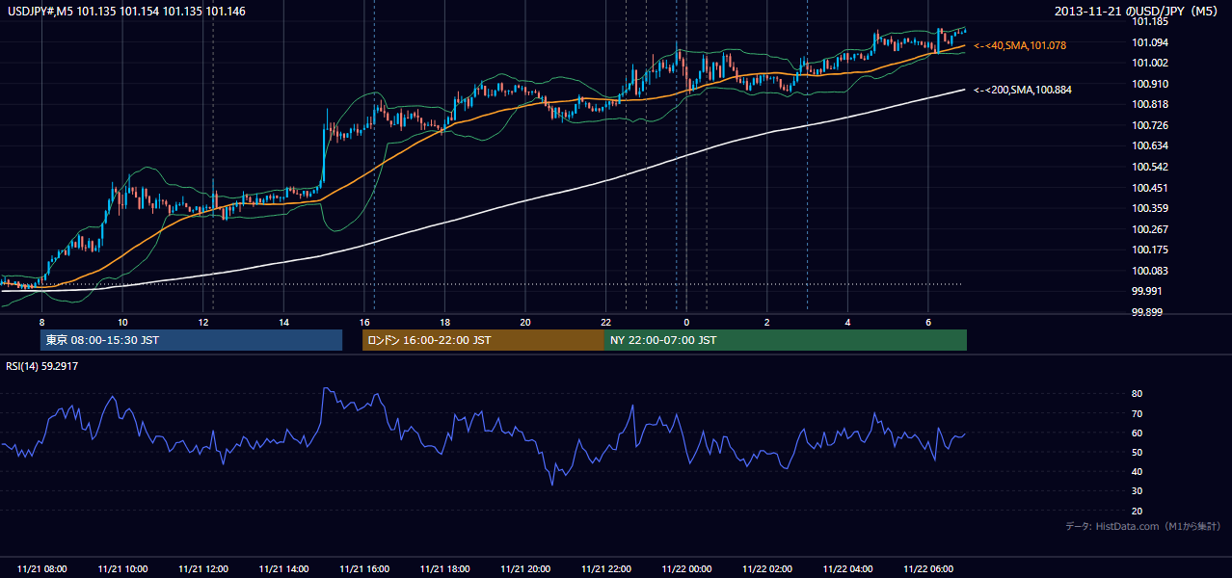Click price axis value 101.185

[1151, 21]
